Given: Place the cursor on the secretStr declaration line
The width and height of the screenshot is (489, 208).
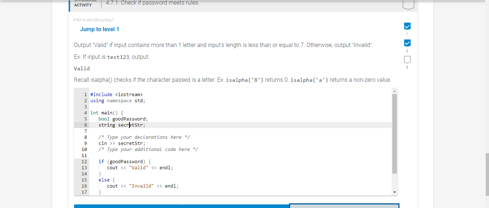Looking at the screenshot, I should 122,125.
